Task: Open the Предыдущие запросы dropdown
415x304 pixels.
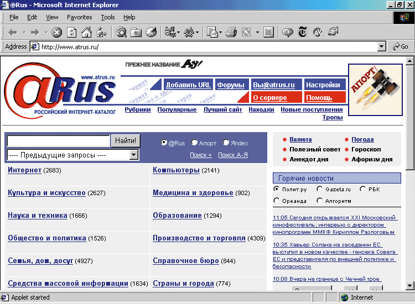Action: [72, 155]
